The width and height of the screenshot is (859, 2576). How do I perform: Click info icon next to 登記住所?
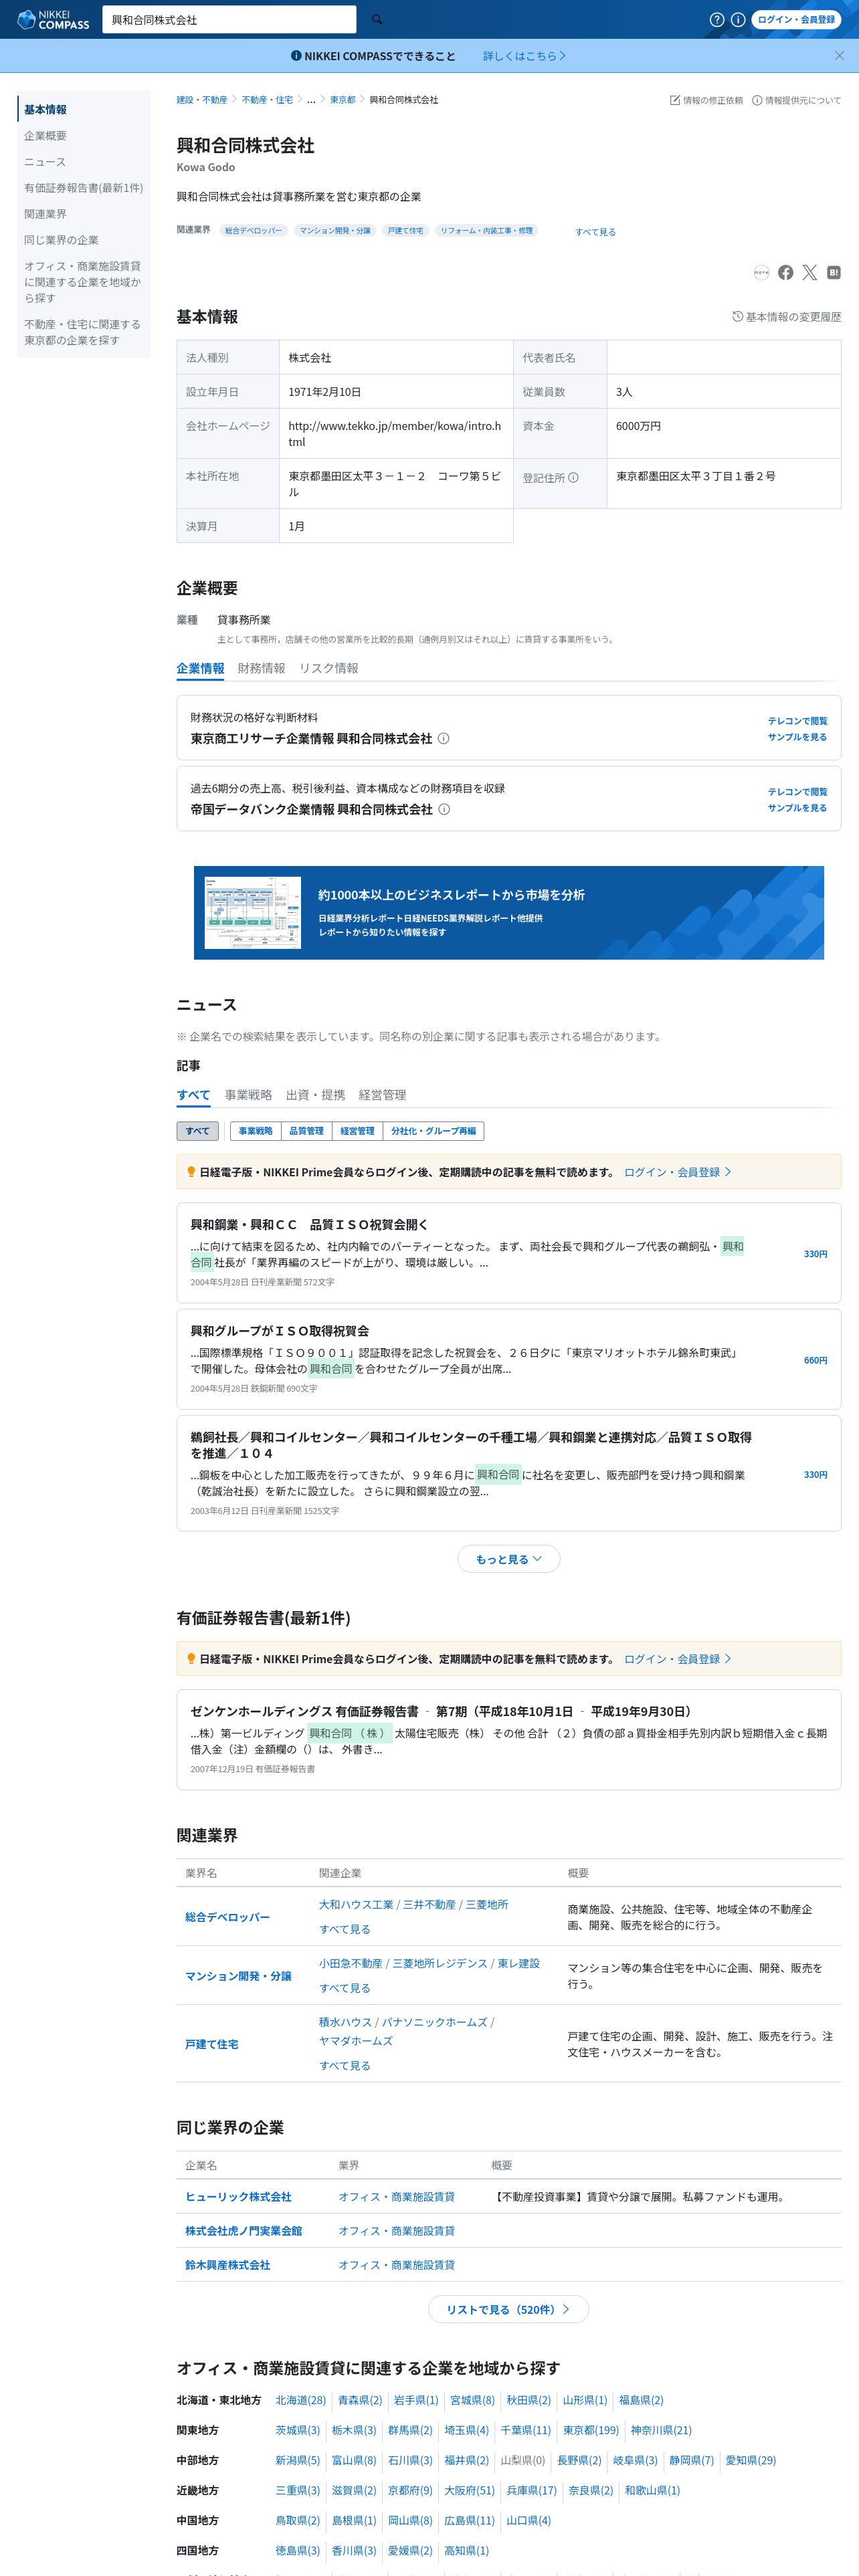point(573,478)
